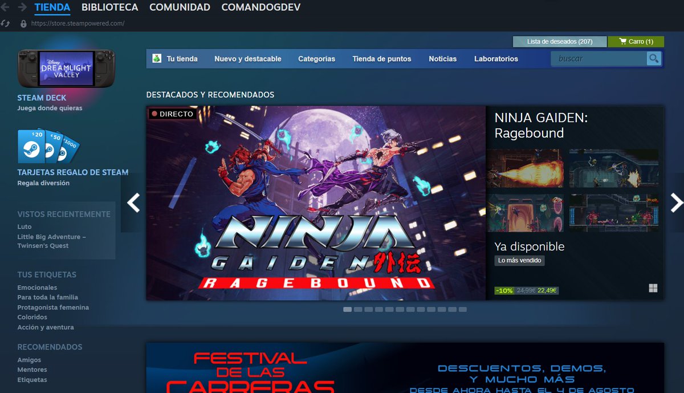684x393 pixels.
Task: Select the last carousel page dot
Action: 463,309
